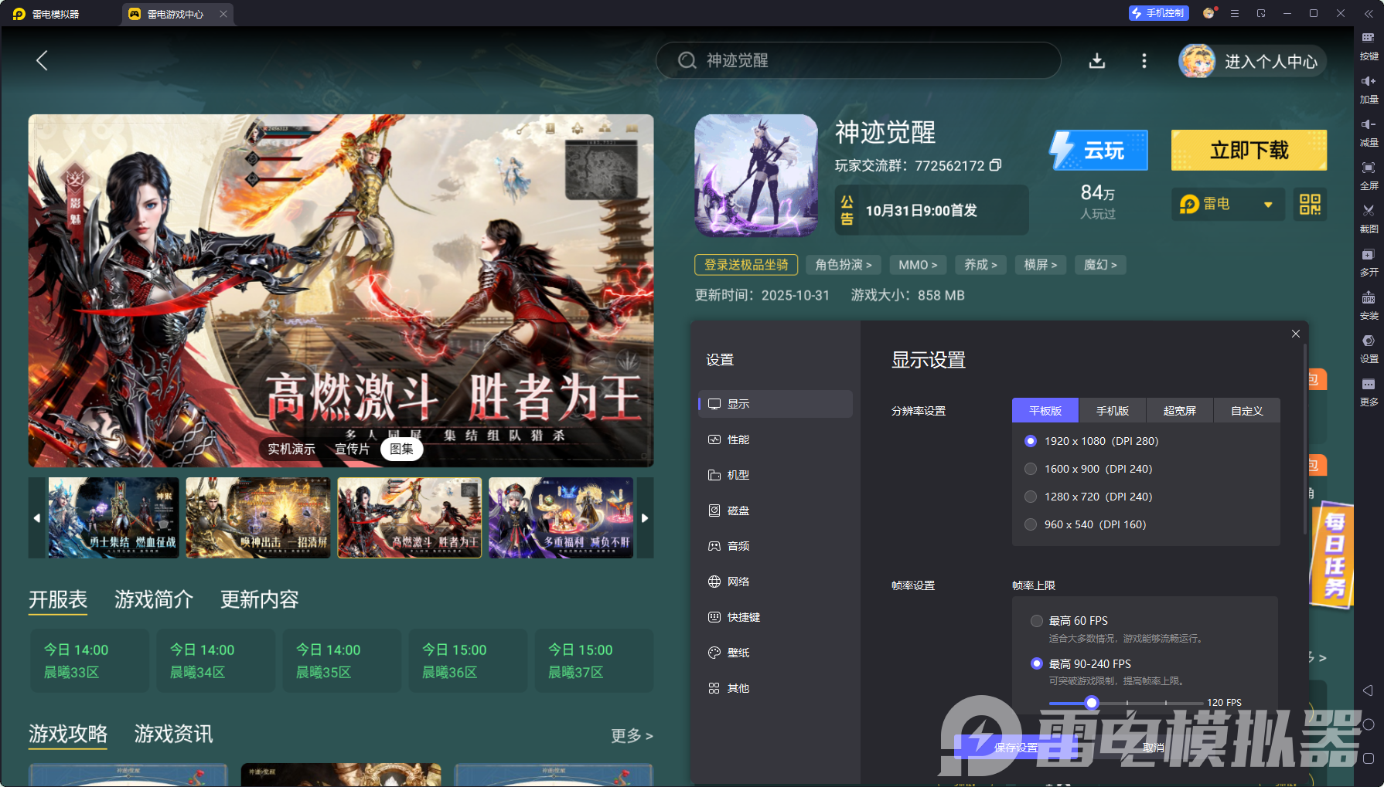The image size is (1384, 787).
Task: Click 立即下载 to download the game
Action: click(1248, 150)
